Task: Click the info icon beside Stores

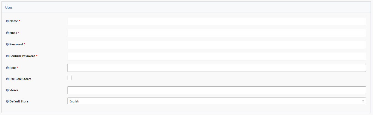Action: click(7, 90)
